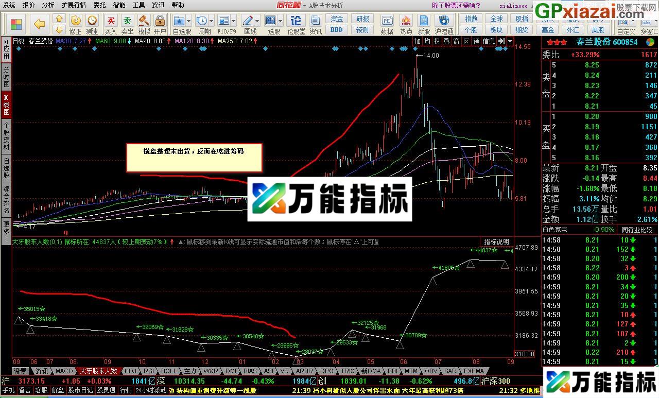This screenshot has width=659, height=398.
Task: Click the BBD fund flow icon
Action: coord(336,29)
